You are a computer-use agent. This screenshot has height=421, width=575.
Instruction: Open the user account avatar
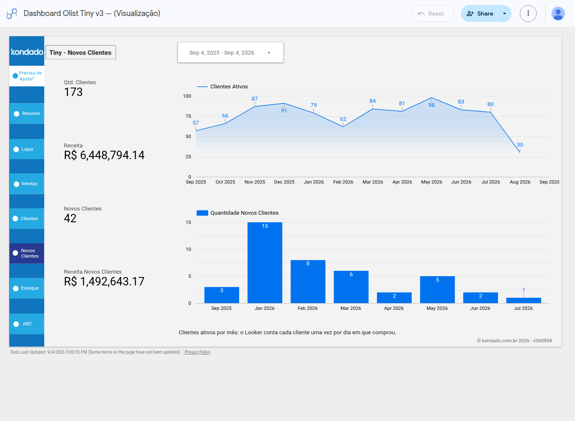click(x=558, y=13)
